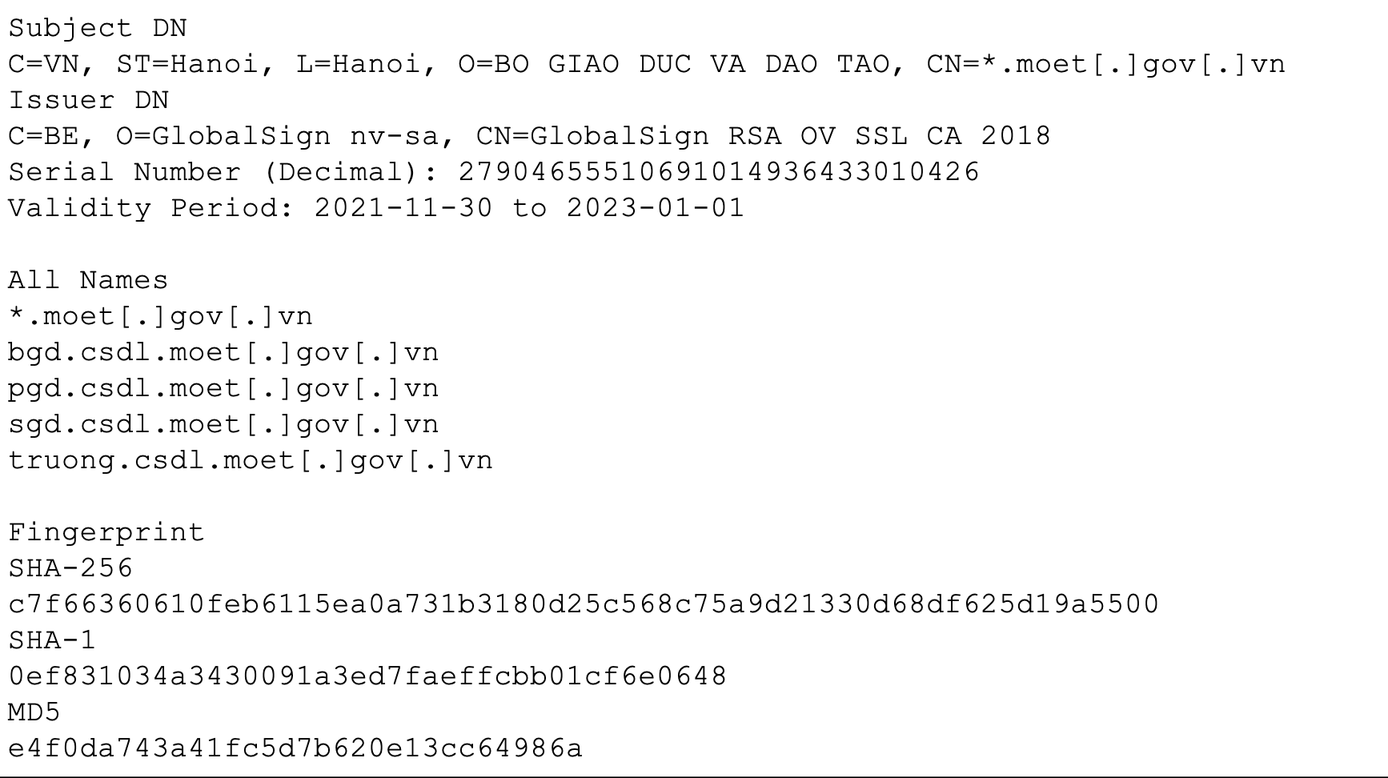
Task: Click the bgd.csdl.moet[.]gov[.]vn name
Action: coord(223,353)
